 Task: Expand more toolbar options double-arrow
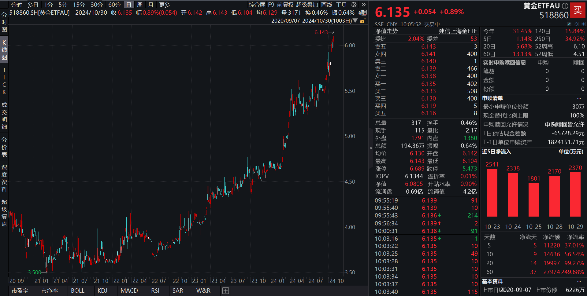[363, 5]
